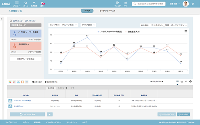Select the gray list view icon
The image size is (200, 125).
27,82
